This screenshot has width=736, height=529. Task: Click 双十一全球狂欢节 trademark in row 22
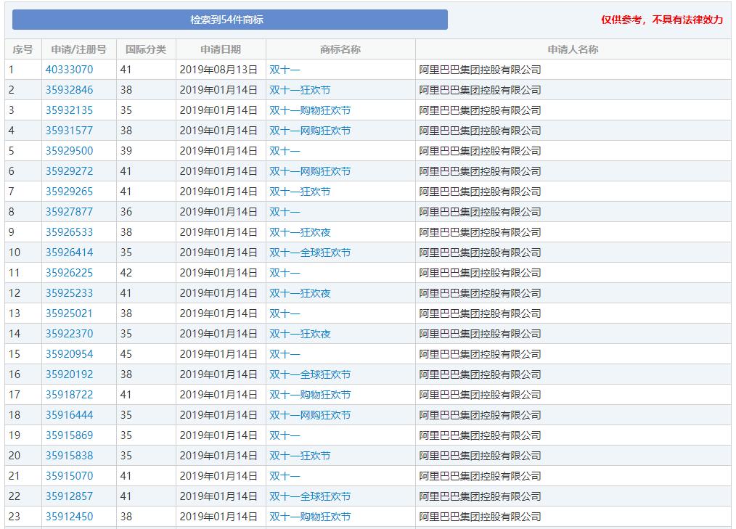coord(310,496)
